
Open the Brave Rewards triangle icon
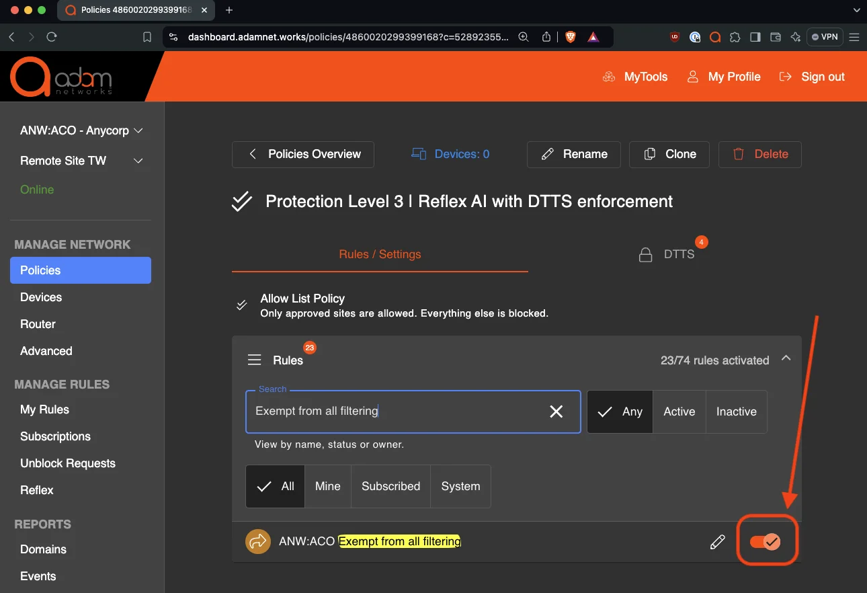[x=593, y=37]
